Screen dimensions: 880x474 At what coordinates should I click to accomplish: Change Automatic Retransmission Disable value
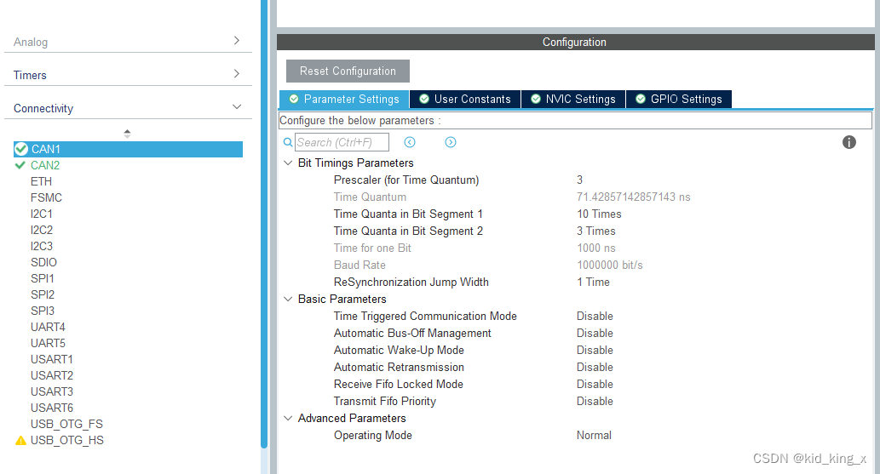tap(595, 368)
